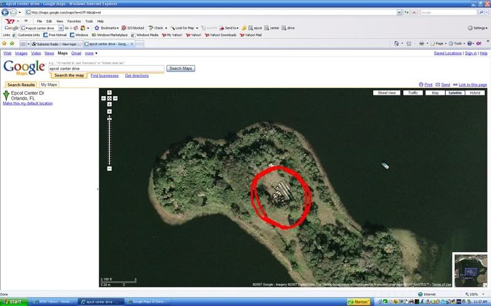Screen dimensions: 491x306
Task: Open the View menu
Action: point(60,21)
